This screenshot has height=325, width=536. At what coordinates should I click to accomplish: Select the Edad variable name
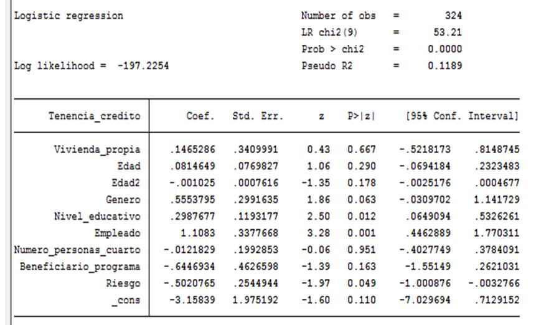[128, 166]
